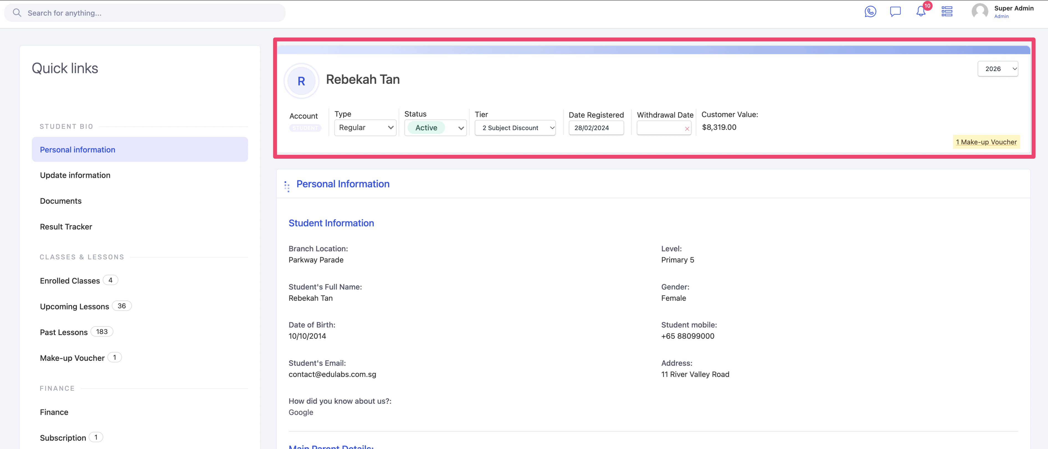Click the Primary 5 level value
The height and width of the screenshot is (449, 1048).
677,260
